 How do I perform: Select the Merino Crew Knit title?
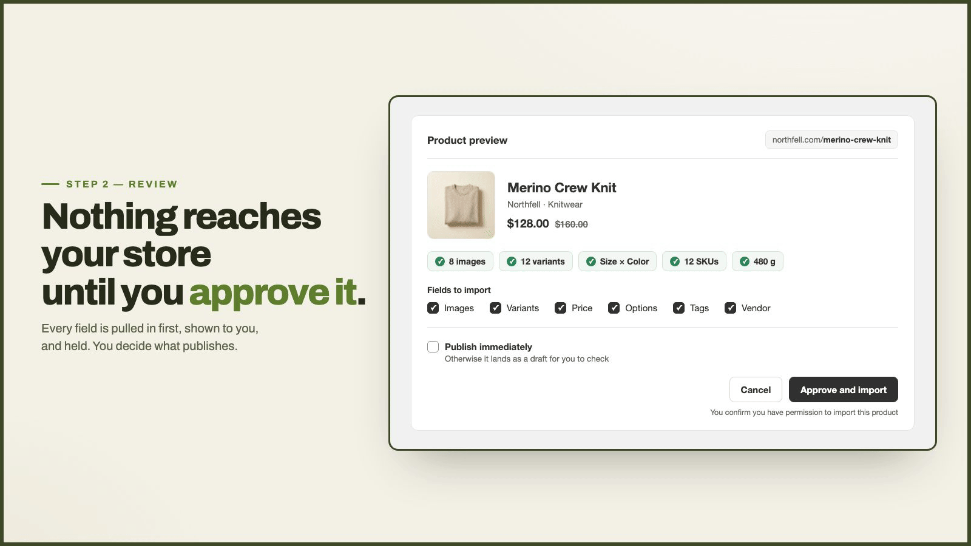[x=561, y=188]
